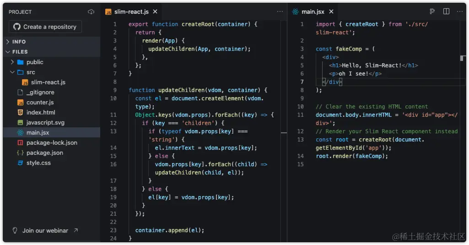Expand the public folder chevron
469x245 pixels.
[x=12, y=62]
